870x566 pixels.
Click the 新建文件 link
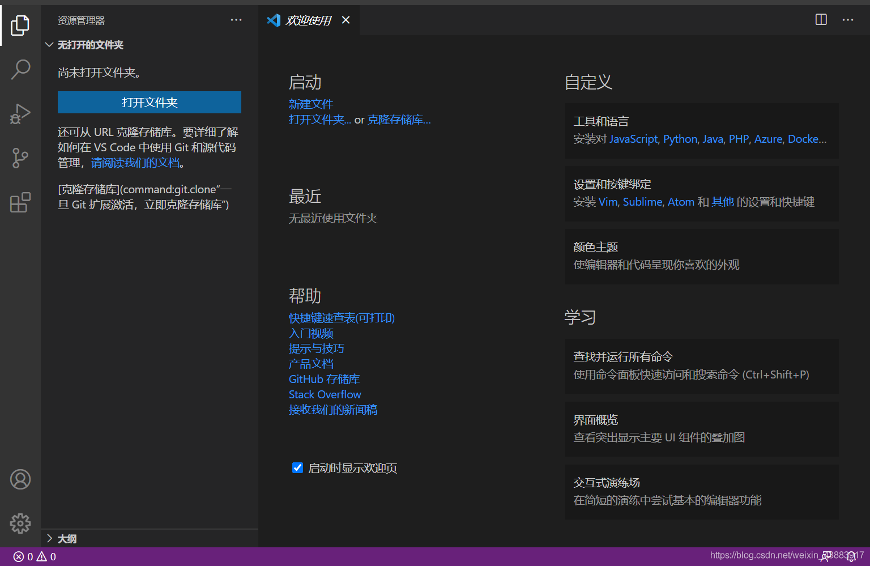311,104
